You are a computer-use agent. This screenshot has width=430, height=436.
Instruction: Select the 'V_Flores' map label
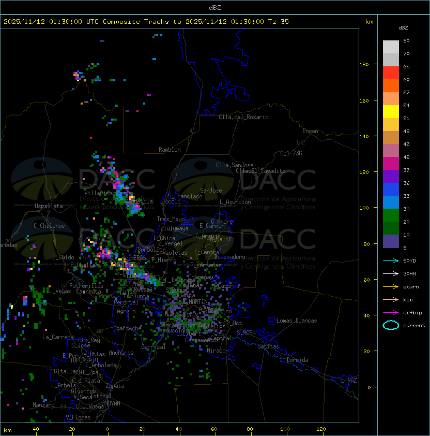click(78, 417)
